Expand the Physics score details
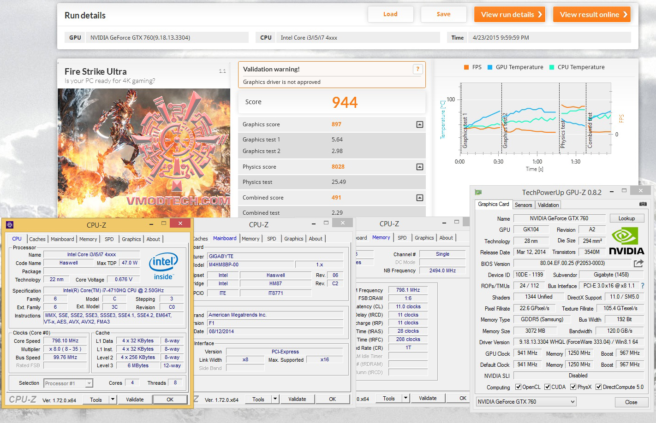The image size is (656, 423). click(419, 167)
